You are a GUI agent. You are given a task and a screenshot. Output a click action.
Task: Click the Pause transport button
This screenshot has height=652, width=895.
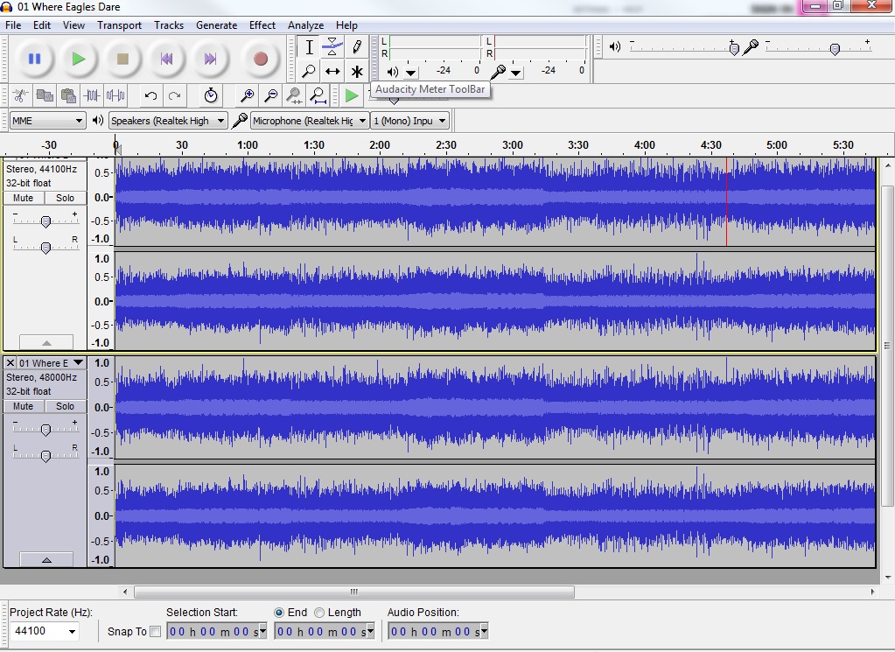tap(34, 59)
